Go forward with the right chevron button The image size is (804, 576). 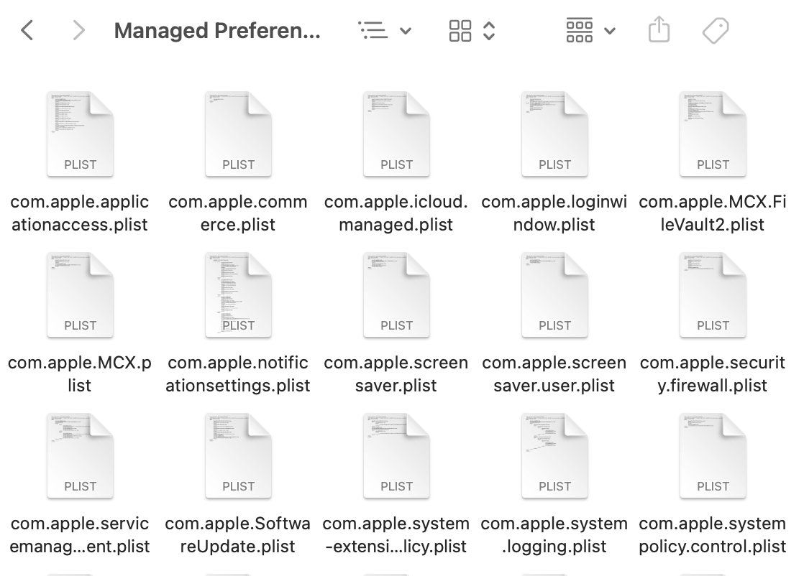pyautogui.click(x=78, y=30)
